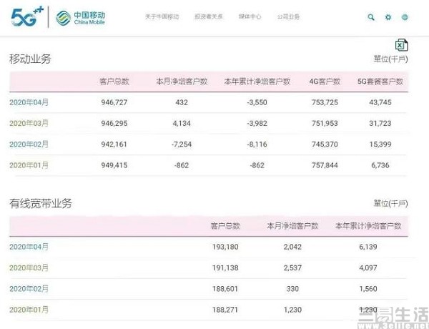Download the Excel export file icon
The height and width of the screenshot is (329, 429).
(x=402, y=45)
